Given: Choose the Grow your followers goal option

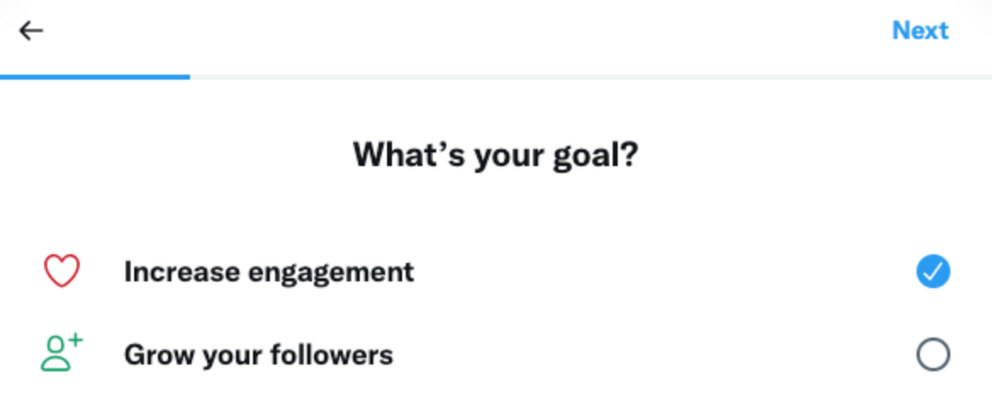Looking at the screenshot, I should pyautogui.click(x=259, y=354).
